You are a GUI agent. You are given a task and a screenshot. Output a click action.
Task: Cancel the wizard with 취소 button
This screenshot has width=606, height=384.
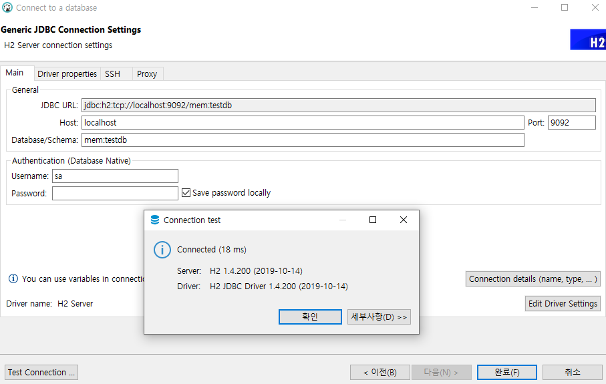573,373
